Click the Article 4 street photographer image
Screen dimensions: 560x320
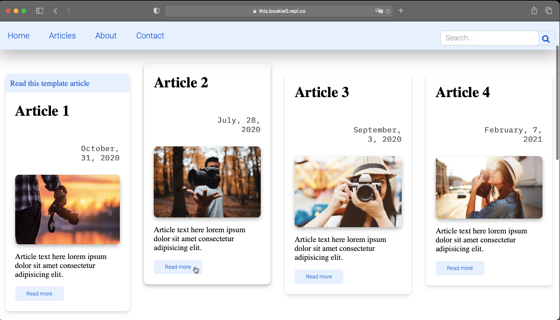[x=489, y=187]
